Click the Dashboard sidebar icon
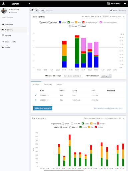Image resolution: width=128 pixels, height=171 pixels. [x=3, y=24]
